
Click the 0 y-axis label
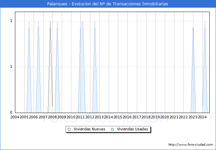click(x=11, y=112)
